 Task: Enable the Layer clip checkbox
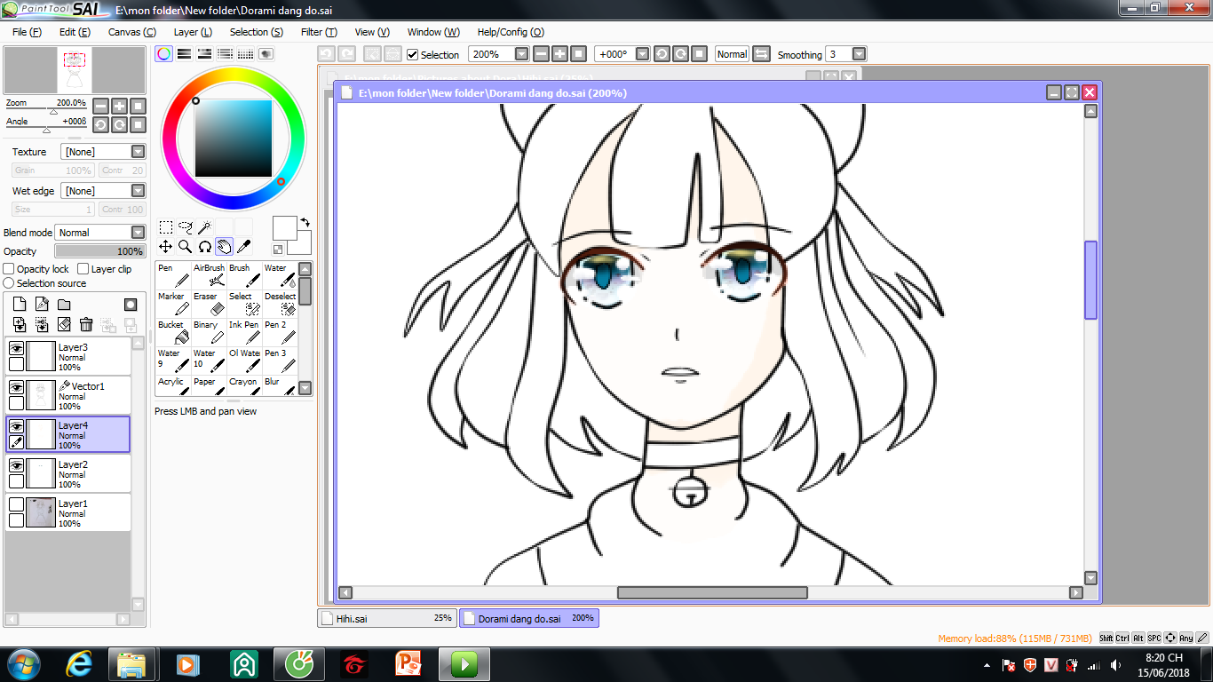[x=83, y=269]
